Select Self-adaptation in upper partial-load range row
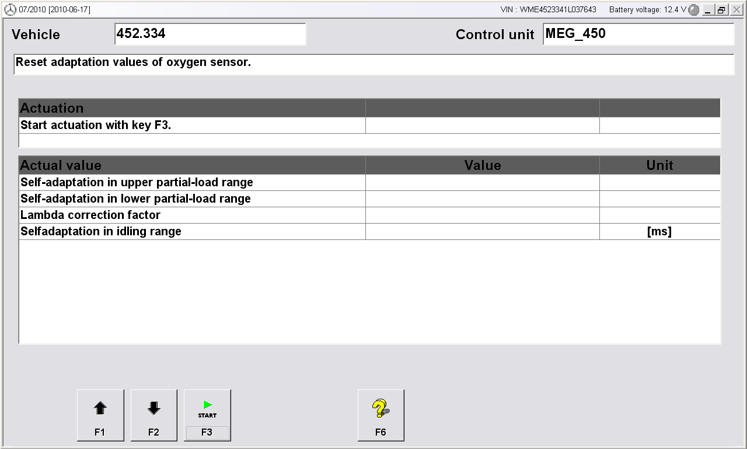Image resolution: width=747 pixels, height=449 pixels. pyautogui.click(x=192, y=183)
